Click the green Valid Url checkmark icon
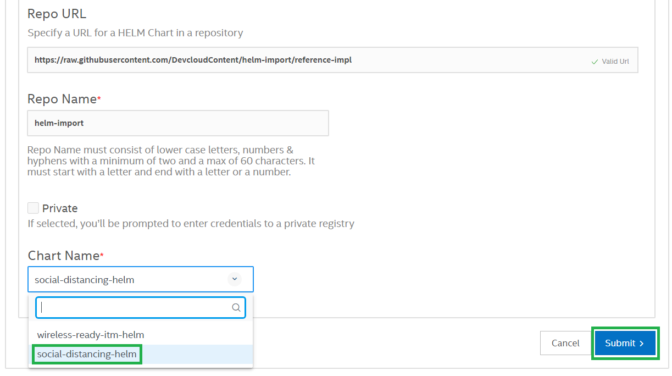 [x=595, y=62]
